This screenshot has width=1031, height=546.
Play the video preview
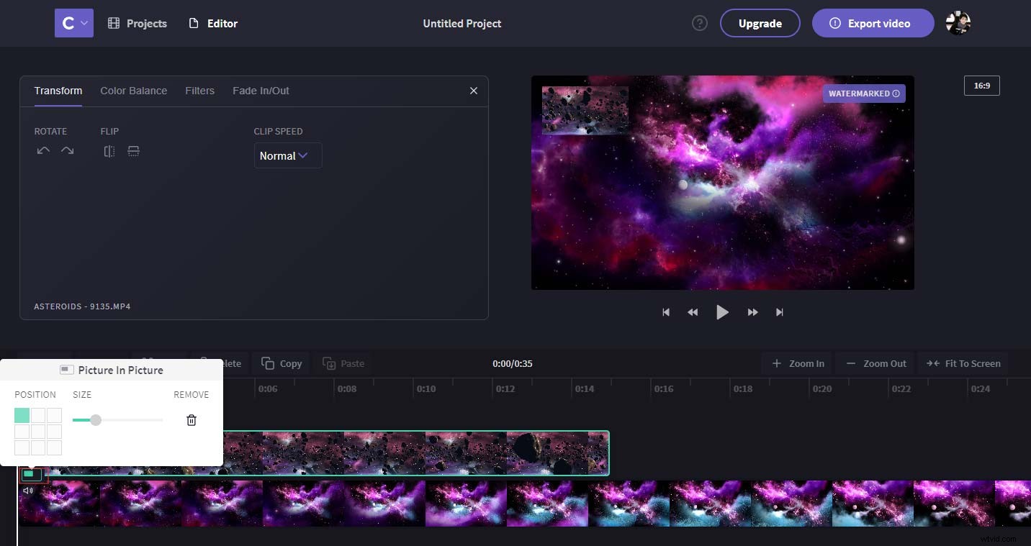pyautogui.click(x=722, y=311)
